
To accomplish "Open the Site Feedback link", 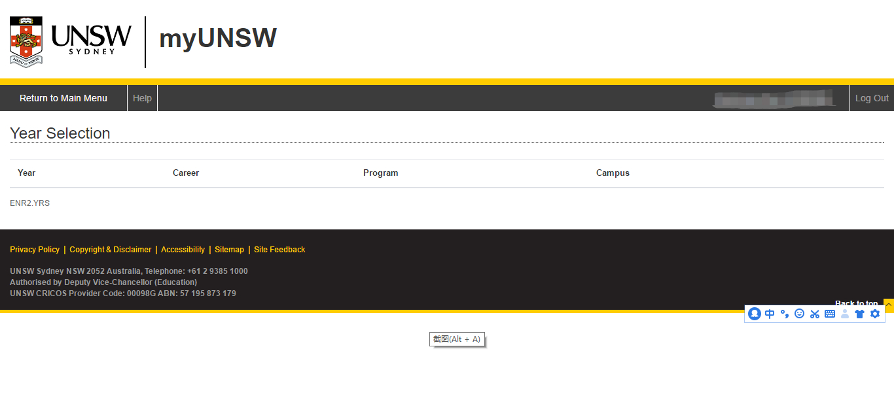I will click(279, 250).
